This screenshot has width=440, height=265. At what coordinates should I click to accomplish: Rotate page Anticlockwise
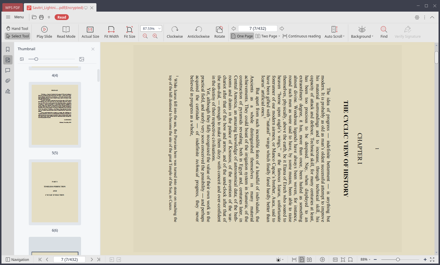click(x=199, y=32)
